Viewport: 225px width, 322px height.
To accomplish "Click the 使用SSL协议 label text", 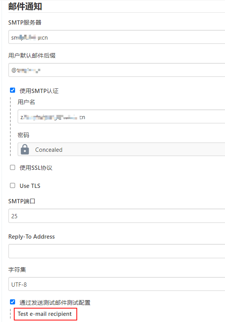I will tap(36, 168).
